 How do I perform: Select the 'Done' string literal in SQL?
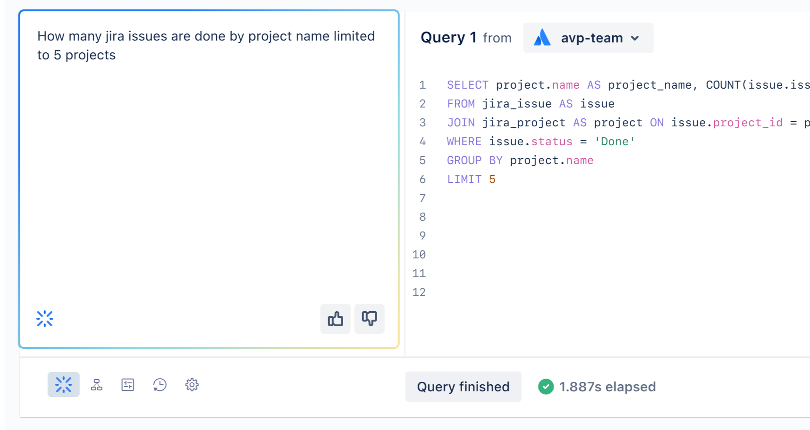coord(614,141)
